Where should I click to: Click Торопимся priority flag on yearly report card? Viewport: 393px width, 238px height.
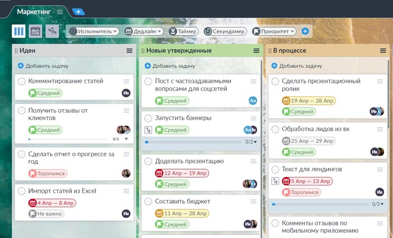click(x=48, y=174)
